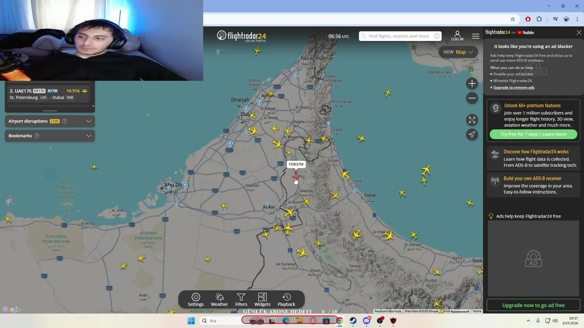Screen dimensions: 584x328
Task: Open the VIEW Map dropdown
Action: coord(458,52)
